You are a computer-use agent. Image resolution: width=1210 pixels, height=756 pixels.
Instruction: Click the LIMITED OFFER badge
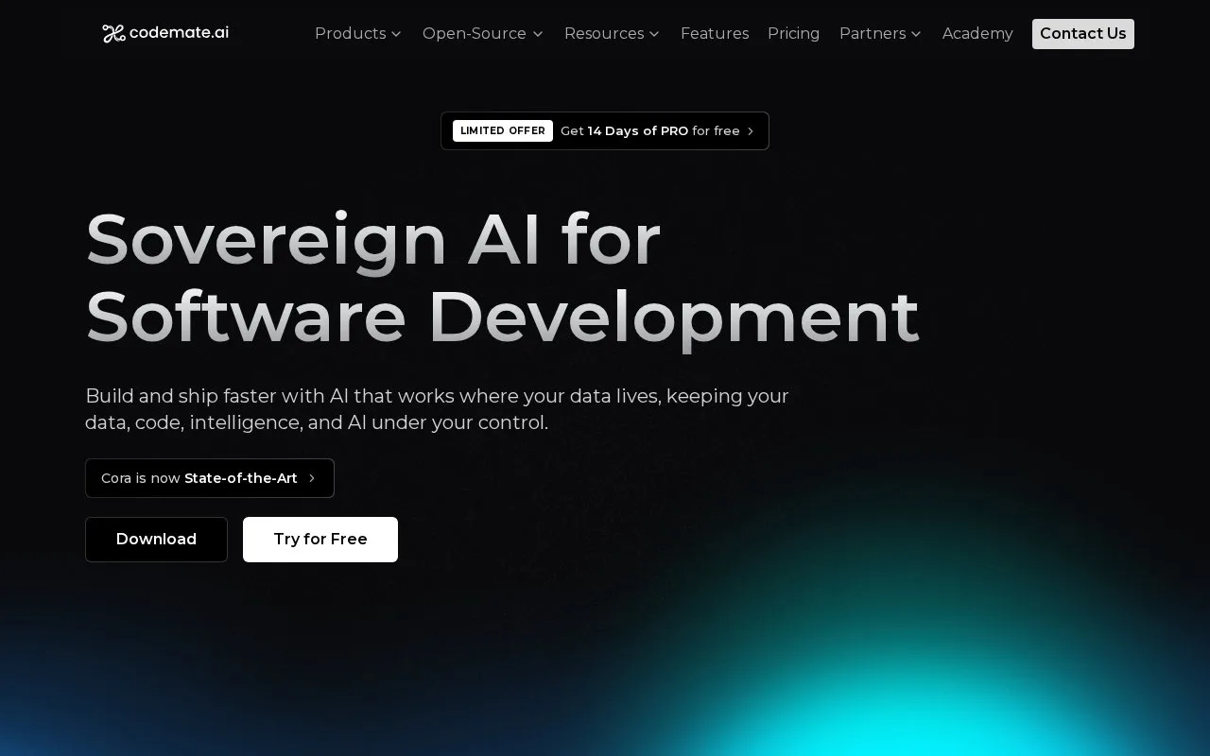(503, 130)
